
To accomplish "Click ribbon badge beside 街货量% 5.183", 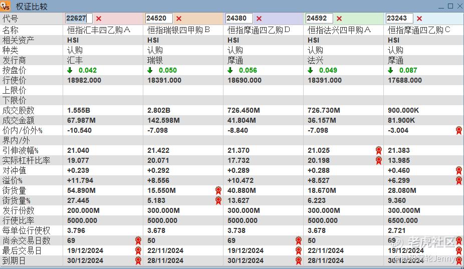I will click(x=218, y=201).
